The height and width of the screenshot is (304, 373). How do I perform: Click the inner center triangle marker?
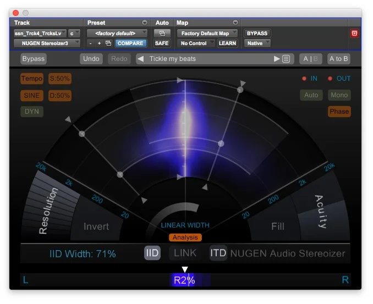coord(180,176)
